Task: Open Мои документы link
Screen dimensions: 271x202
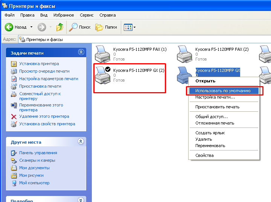Action: (34, 168)
